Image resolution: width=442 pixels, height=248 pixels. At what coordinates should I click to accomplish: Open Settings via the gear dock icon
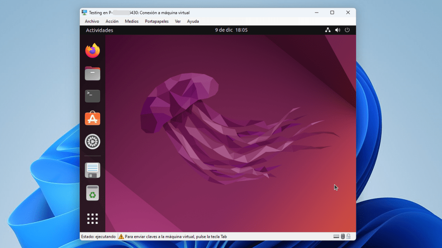coord(92,142)
